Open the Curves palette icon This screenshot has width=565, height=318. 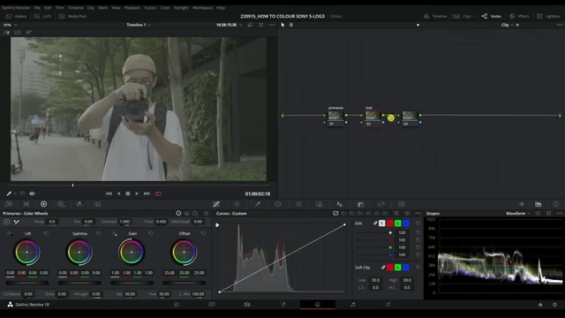(216, 204)
